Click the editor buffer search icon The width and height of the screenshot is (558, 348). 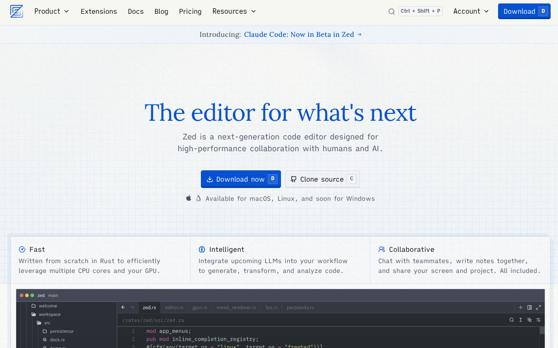click(512, 320)
